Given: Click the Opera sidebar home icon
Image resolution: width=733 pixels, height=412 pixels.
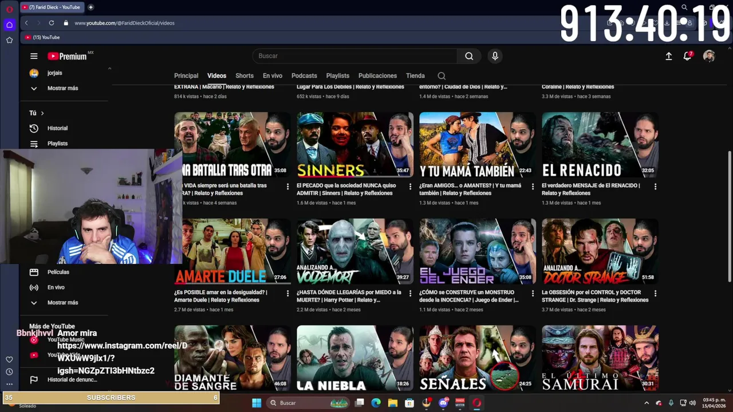Looking at the screenshot, I should 9,25.
